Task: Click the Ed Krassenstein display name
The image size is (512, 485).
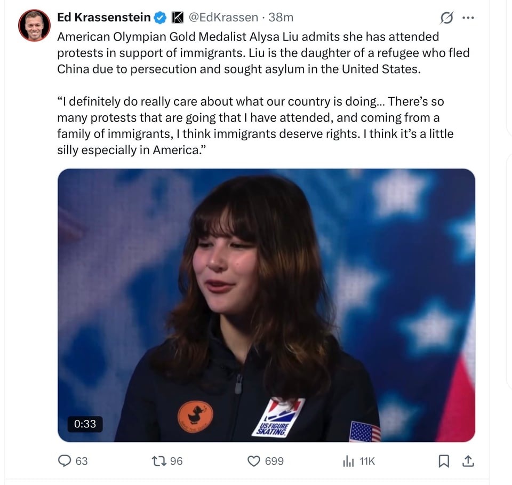Action: coord(104,18)
